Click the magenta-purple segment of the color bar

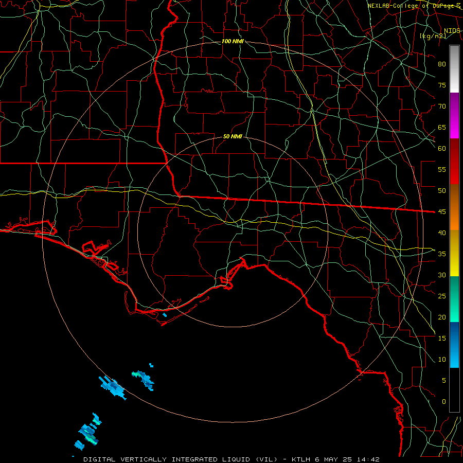tap(454, 115)
